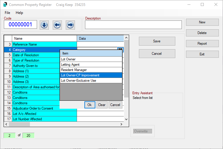Select the Address (1) row
Screen dimensions: 223x149
36,71
